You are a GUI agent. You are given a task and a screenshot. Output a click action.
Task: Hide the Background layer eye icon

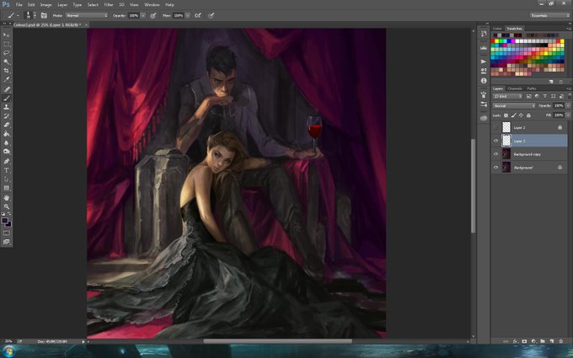(x=495, y=168)
